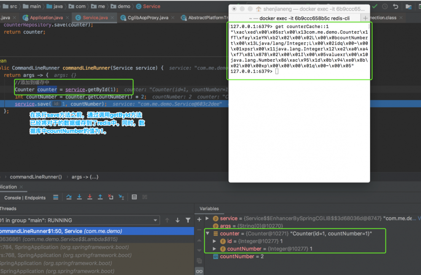
Task: Open the Console | Endpoints debugger tab
Action: tap(25, 198)
